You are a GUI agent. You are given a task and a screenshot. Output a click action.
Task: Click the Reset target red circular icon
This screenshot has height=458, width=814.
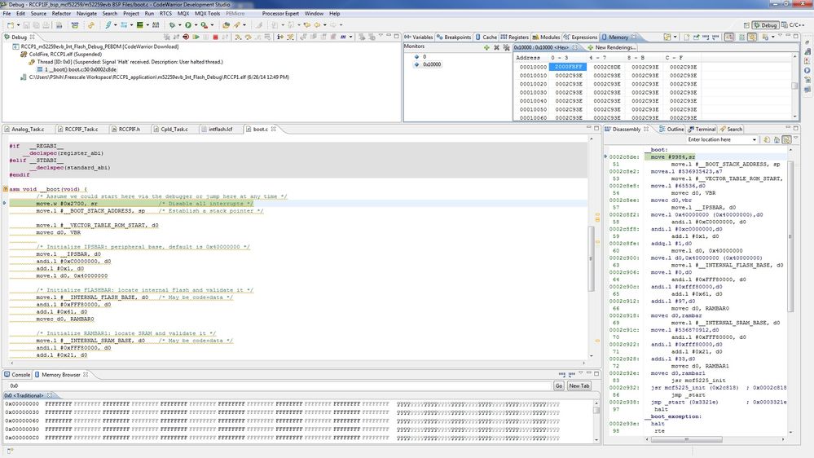point(185,37)
